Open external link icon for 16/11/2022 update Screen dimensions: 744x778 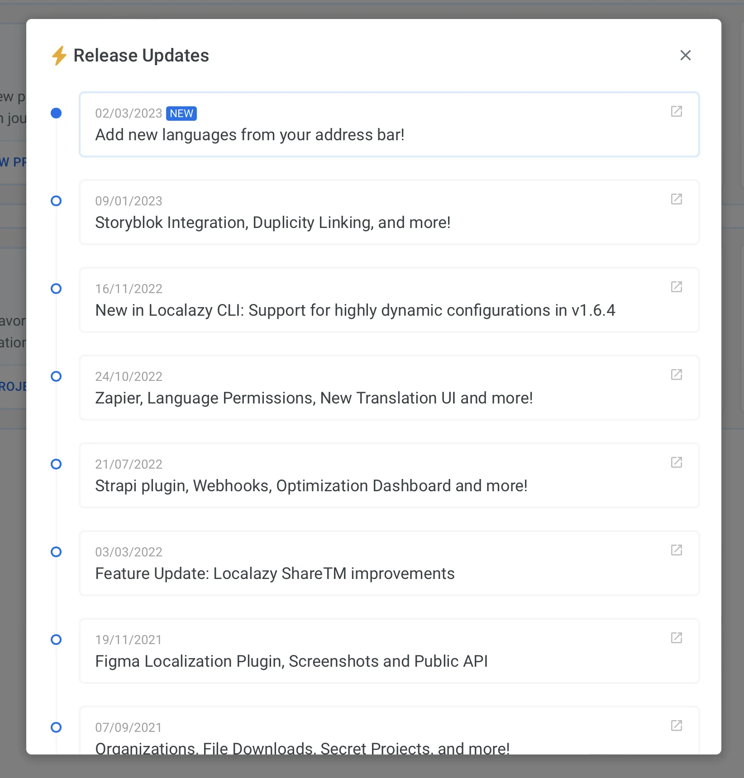click(676, 287)
